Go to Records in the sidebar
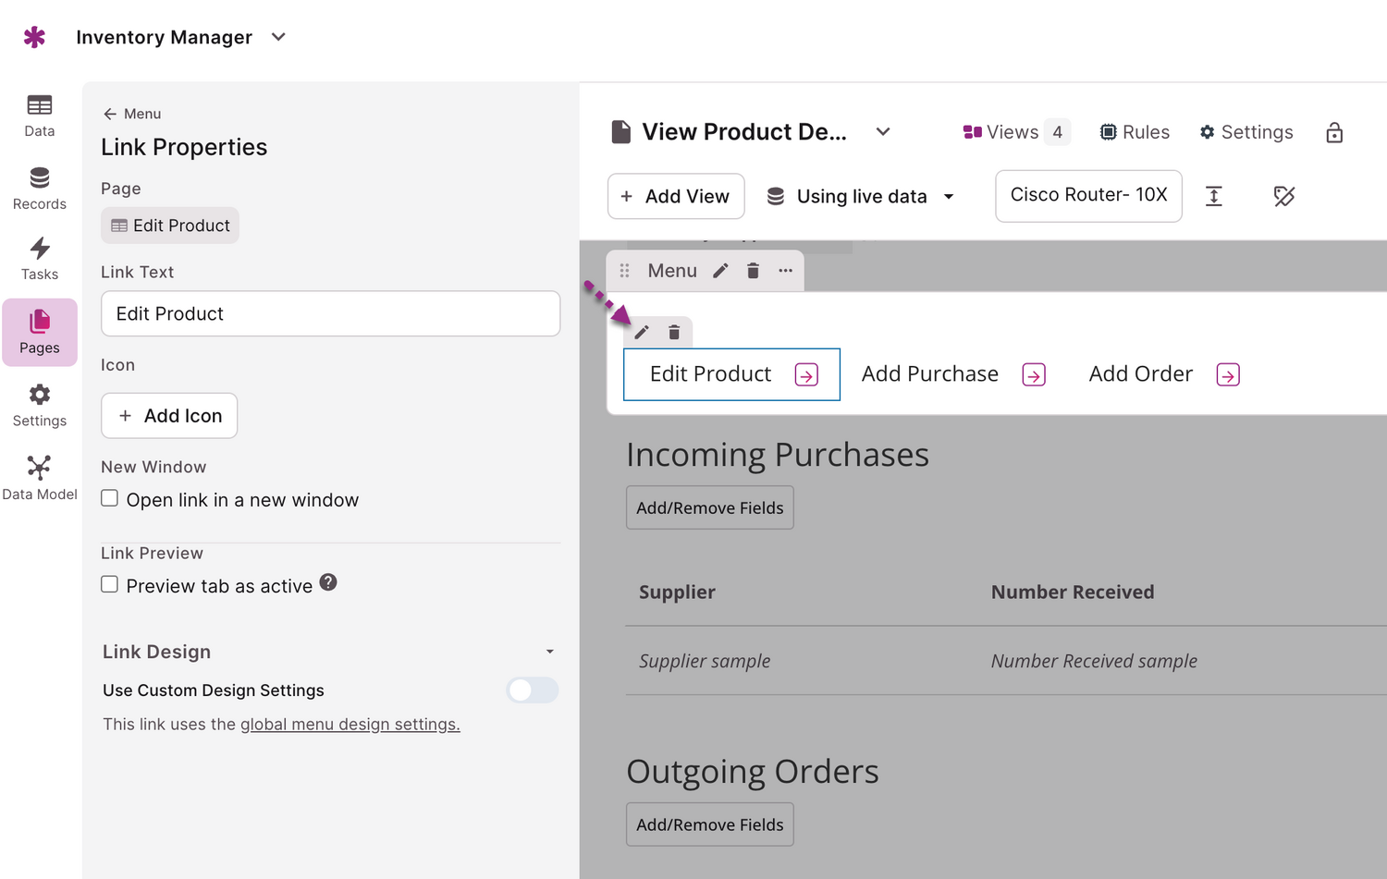1387x879 pixels. pos(40,189)
